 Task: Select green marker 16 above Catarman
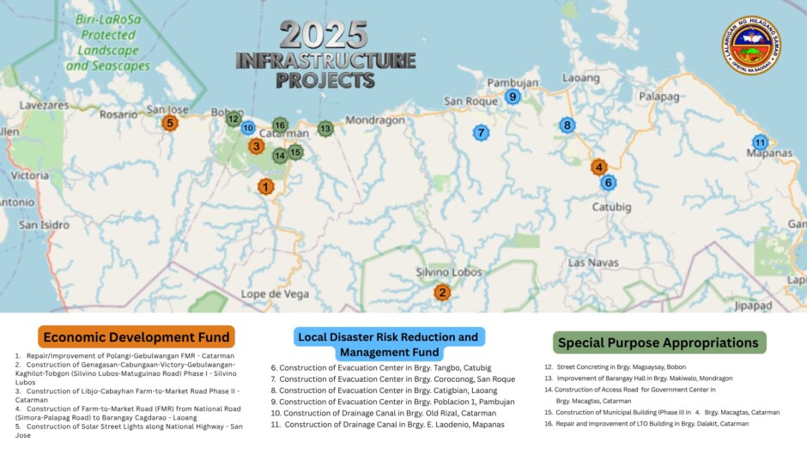[x=280, y=125]
